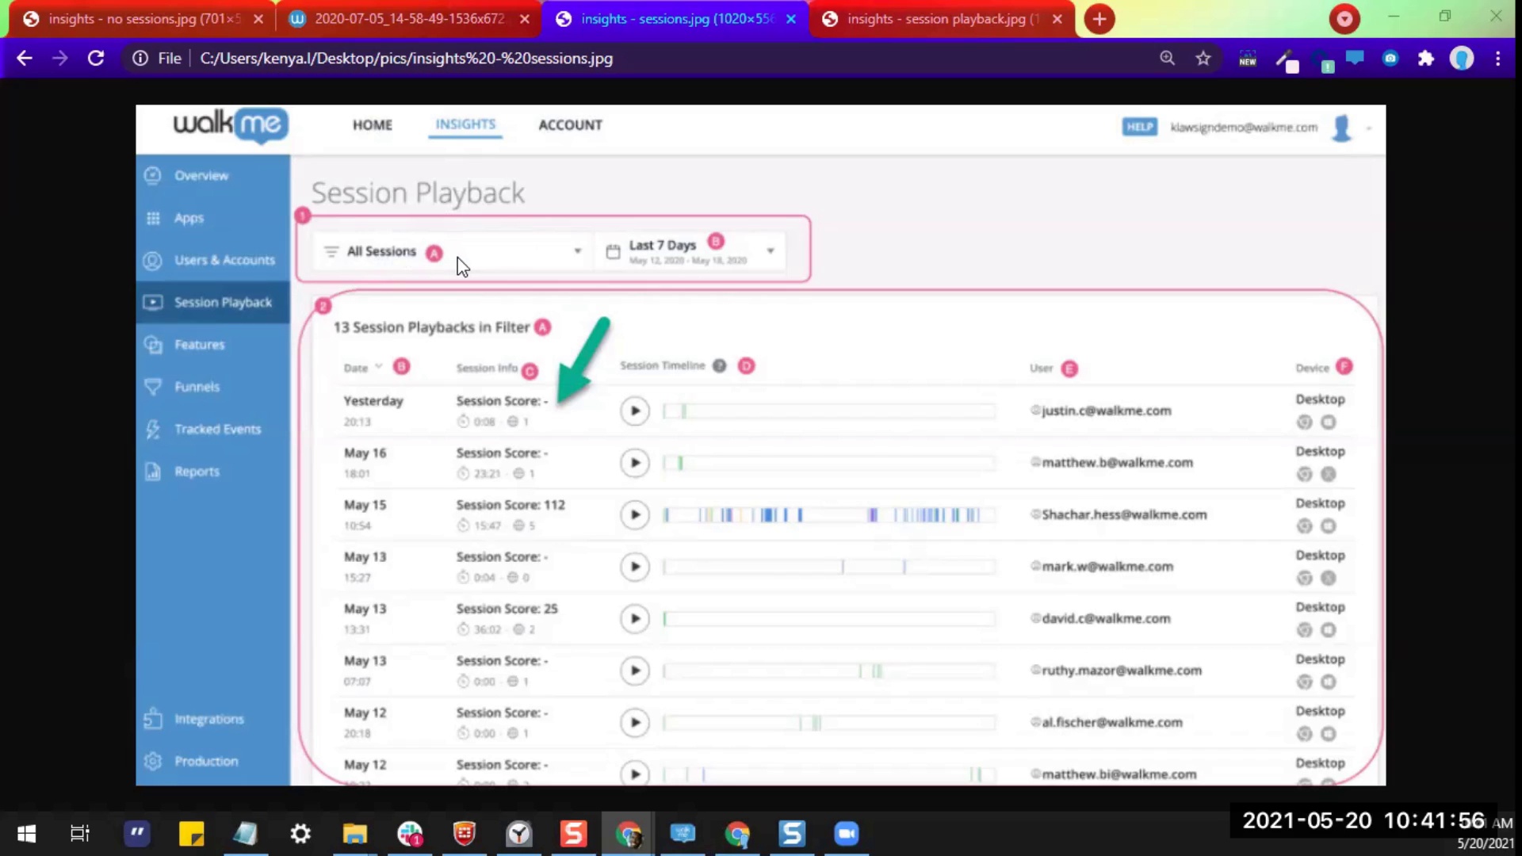Image resolution: width=1522 pixels, height=856 pixels.
Task: Open Task View on taskbar
Action: 80,833
